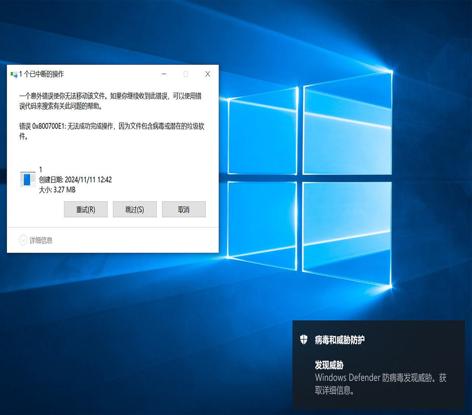
Task: Click the 取消 cancel button
Action: click(184, 209)
